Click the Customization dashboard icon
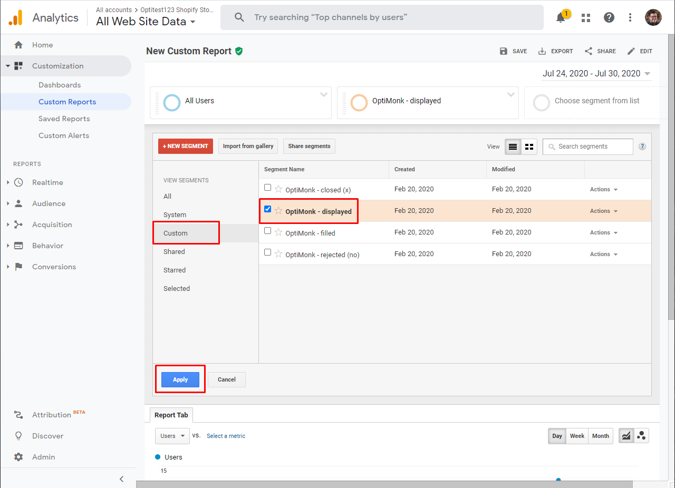This screenshot has height=488, width=675. 18,66
